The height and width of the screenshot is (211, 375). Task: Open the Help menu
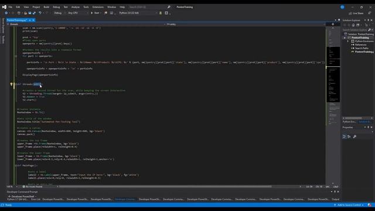122,7
